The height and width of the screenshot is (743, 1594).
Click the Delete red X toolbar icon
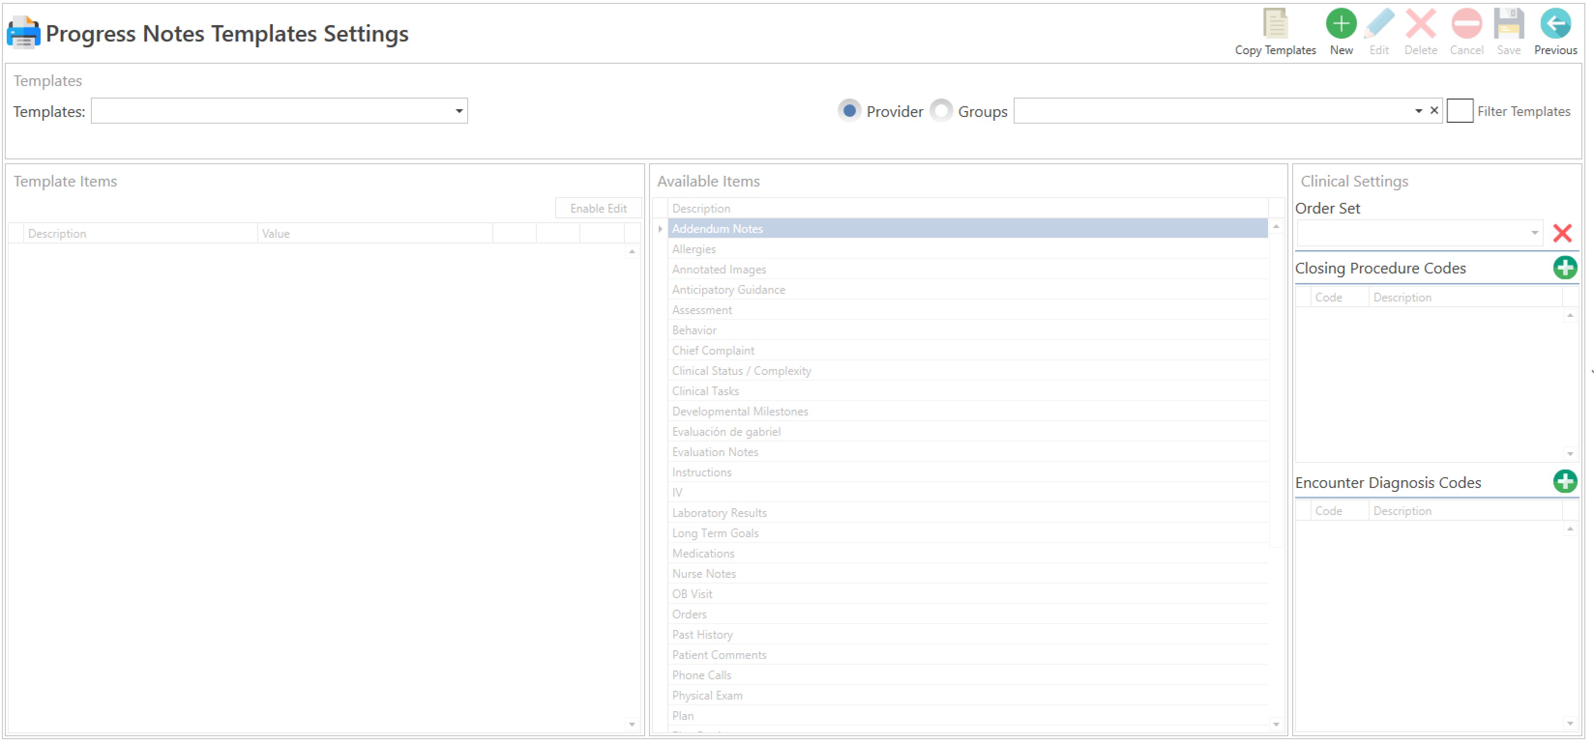click(1420, 25)
